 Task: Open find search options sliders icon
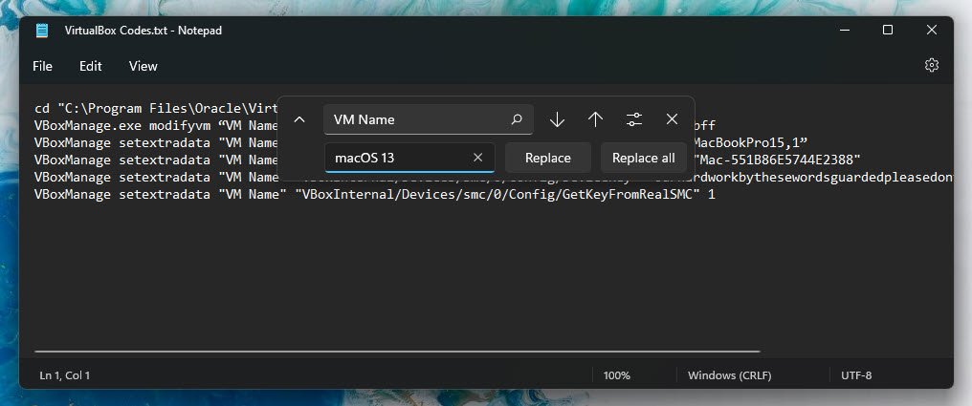(x=633, y=119)
